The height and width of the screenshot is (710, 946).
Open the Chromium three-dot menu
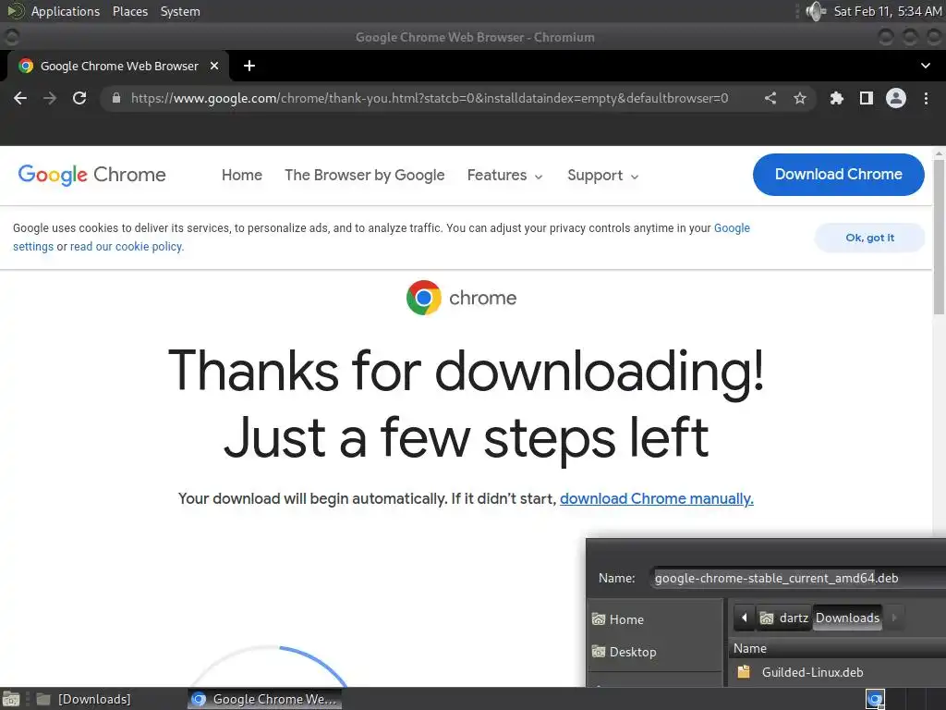[x=926, y=98]
